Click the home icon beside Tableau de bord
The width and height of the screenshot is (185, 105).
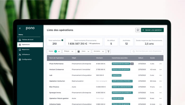20,40
